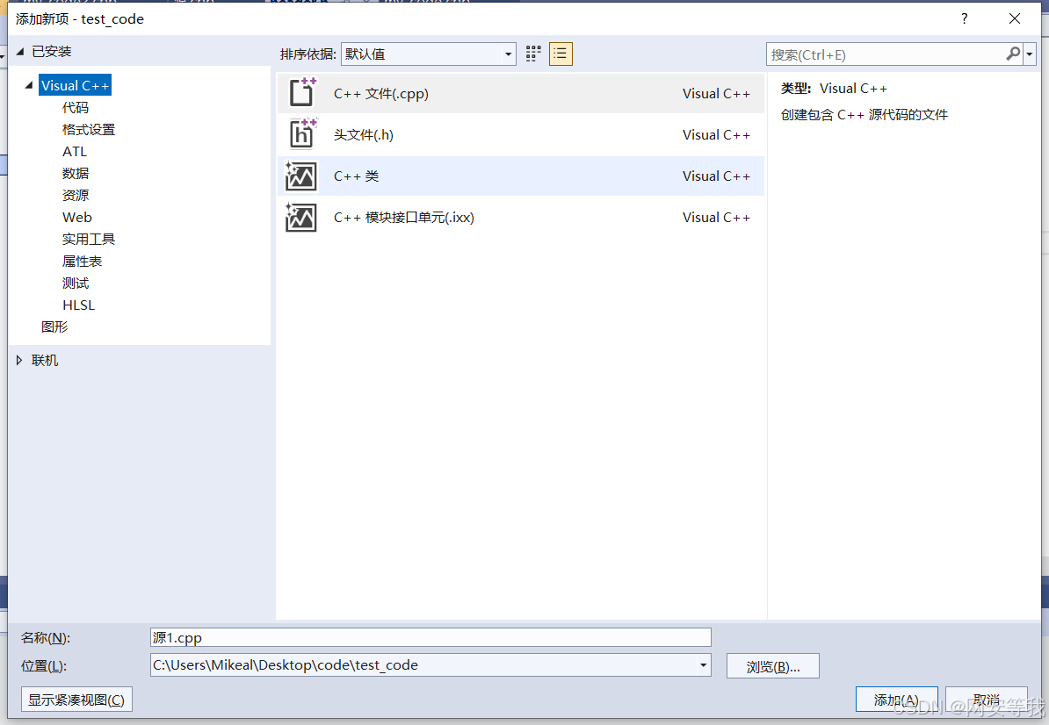Cancel the dialog via 取消 button
1049x725 pixels.
[x=987, y=699]
